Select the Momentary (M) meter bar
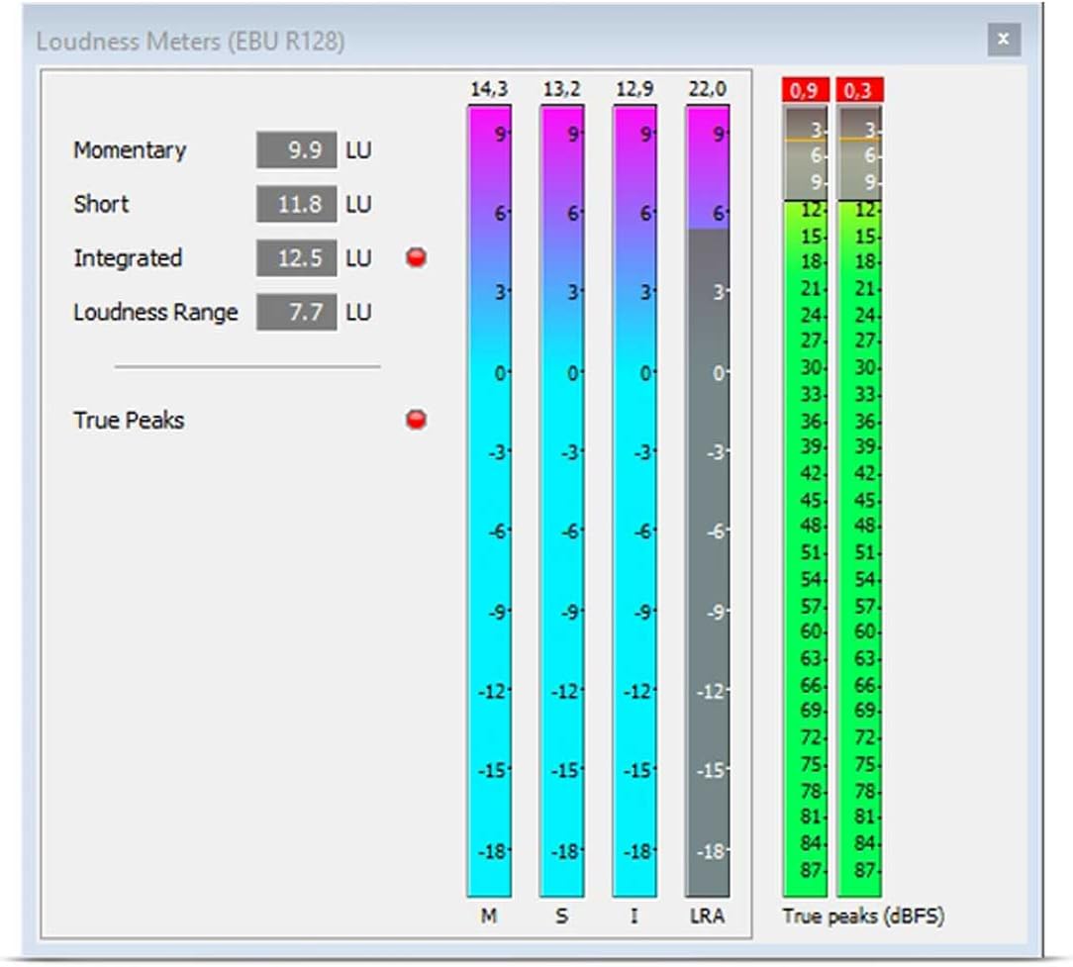The height and width of the screenshot is (967, 1073). [487, 495]
